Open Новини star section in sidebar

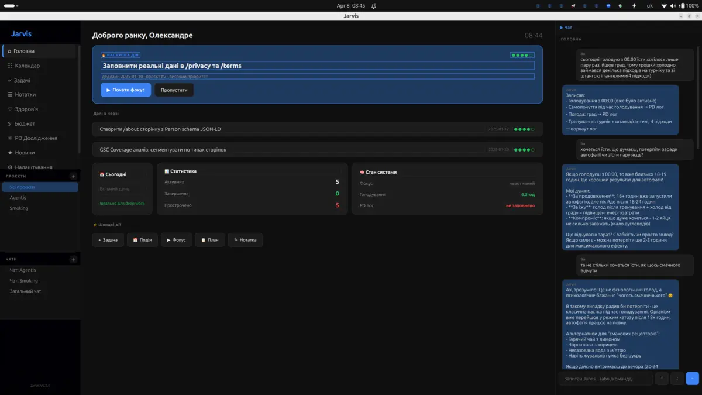[x=25, y=153]
